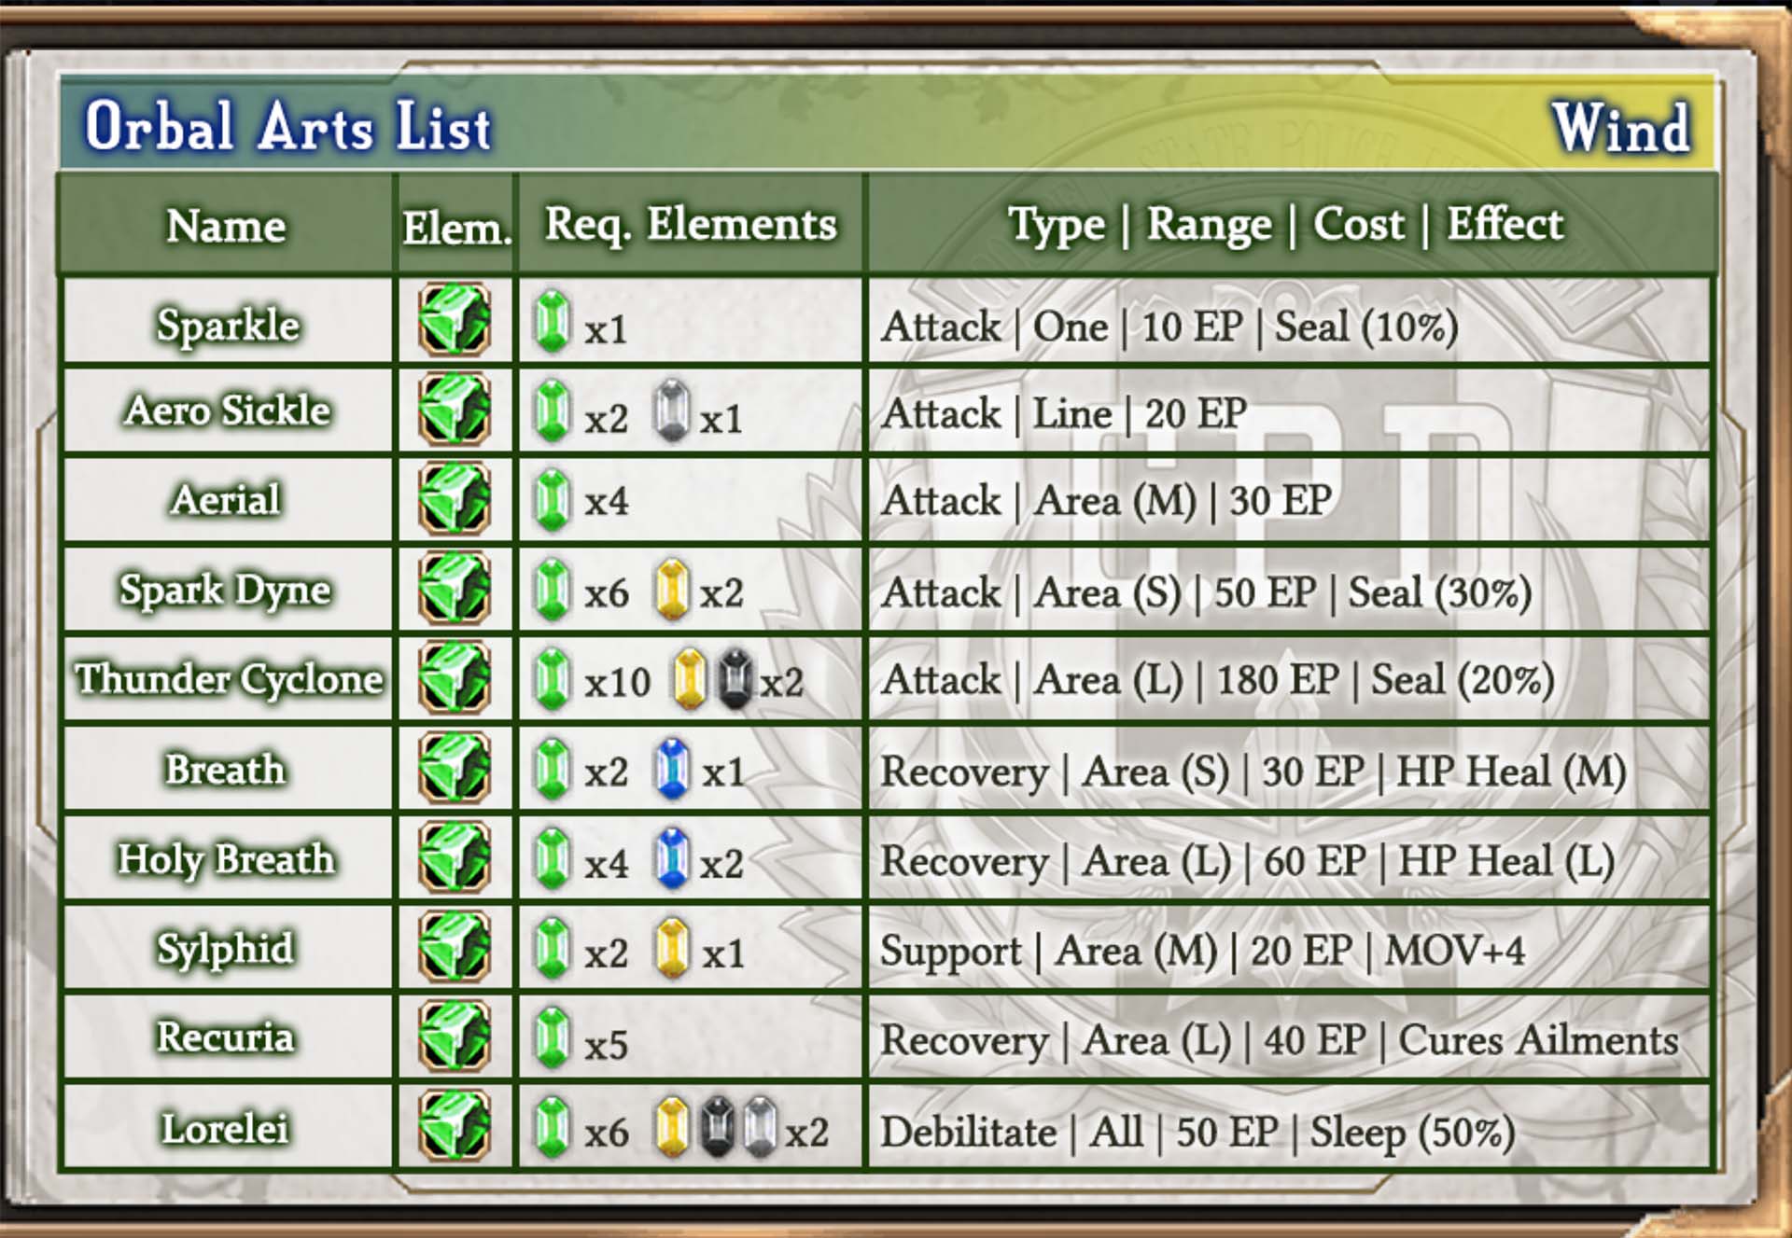This screenshot has height=1238, width=1792.
Task: Click the Holy Breath art name
Action: [226, 859]
